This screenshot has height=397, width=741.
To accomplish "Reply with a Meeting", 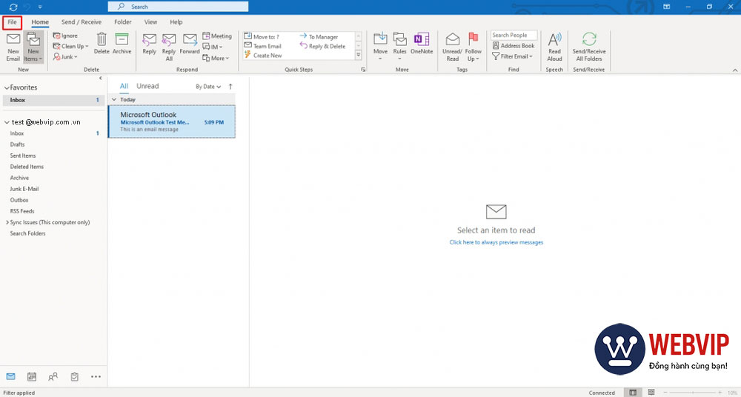I will pyautogui.click(x=217, y=36).
